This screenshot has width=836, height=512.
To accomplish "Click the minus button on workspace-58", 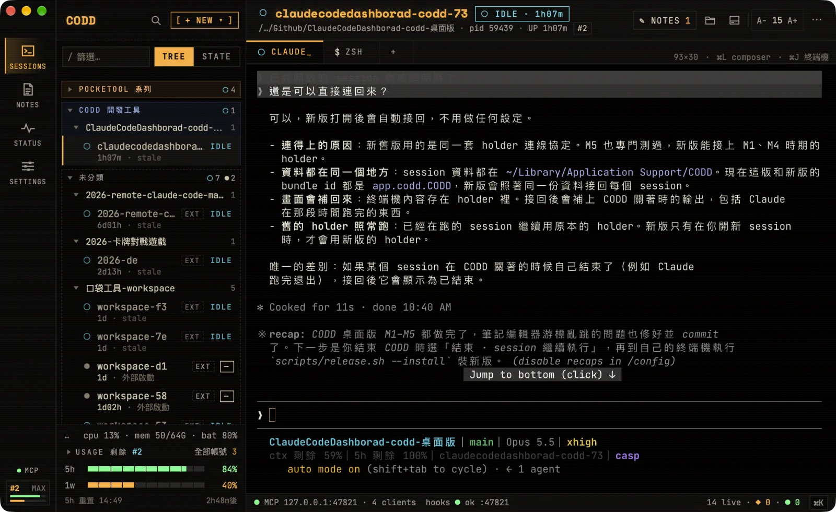I will pyautogui.click(x=227, y=396).
